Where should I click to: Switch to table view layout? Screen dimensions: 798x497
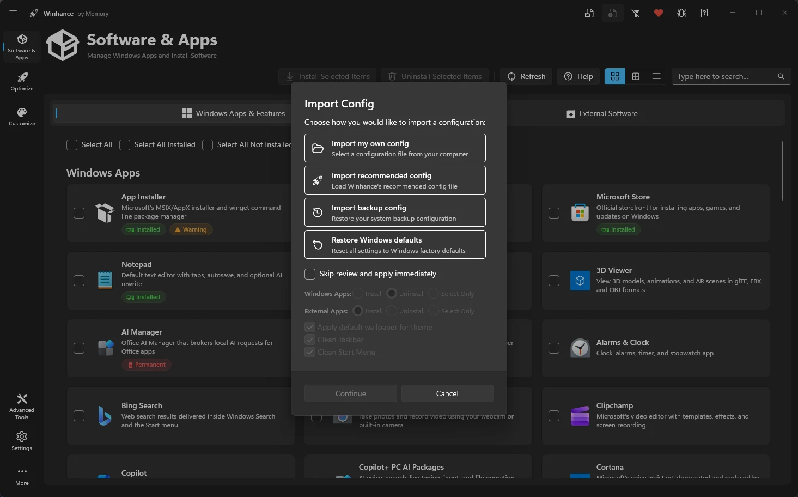[x=636, y=76]
